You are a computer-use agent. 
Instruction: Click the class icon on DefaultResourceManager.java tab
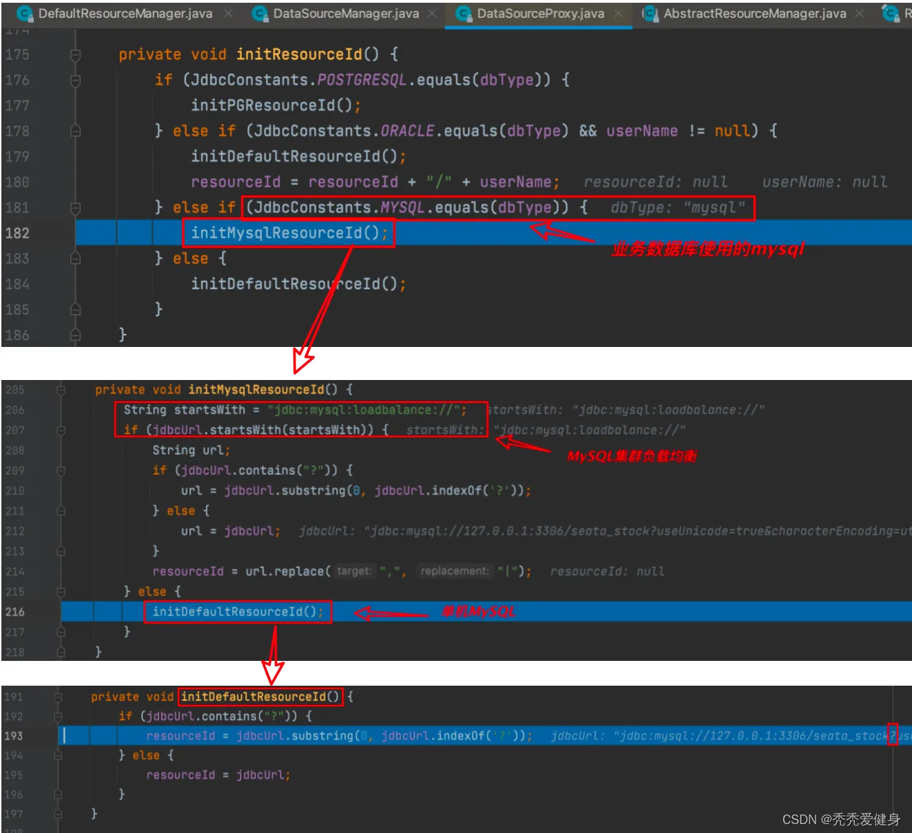25,13
